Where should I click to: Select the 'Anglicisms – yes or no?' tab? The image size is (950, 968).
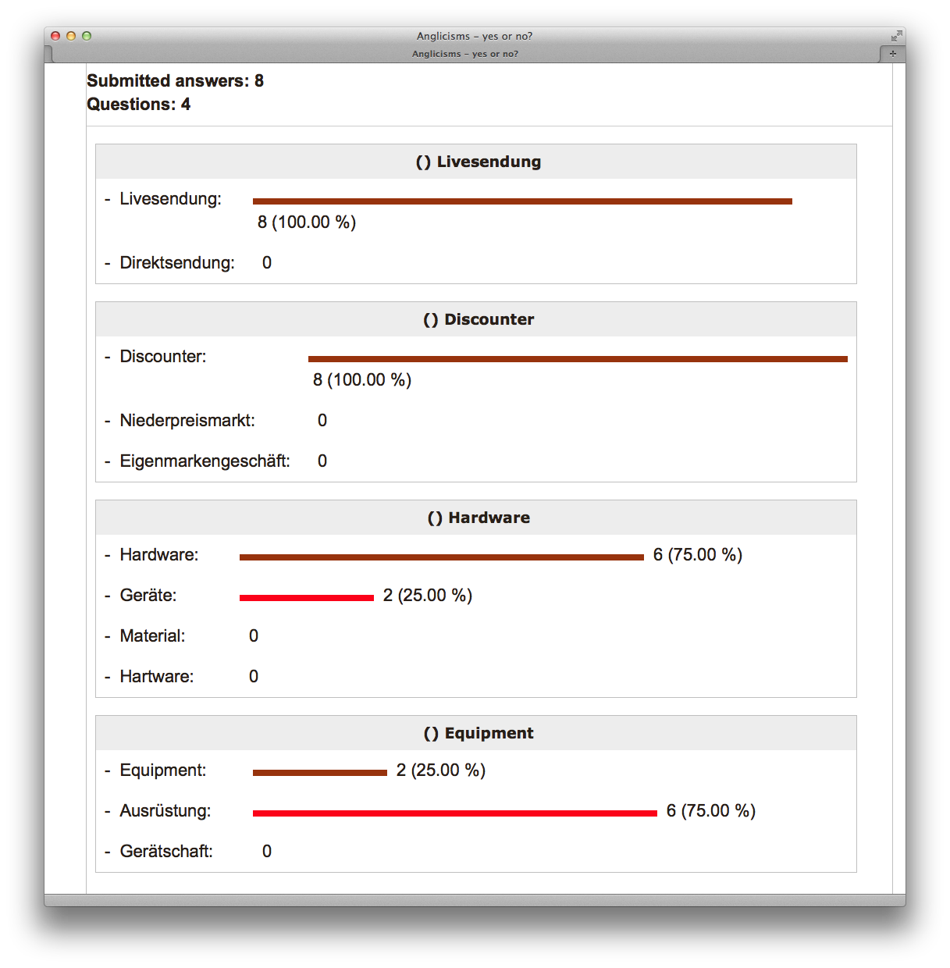point(465,54)
